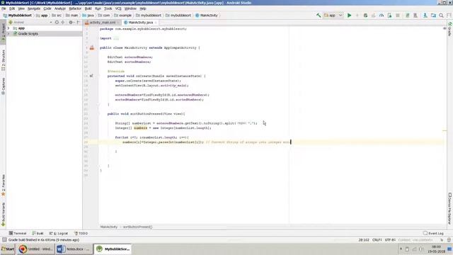Open the Code menu

[x=47, y=8]
